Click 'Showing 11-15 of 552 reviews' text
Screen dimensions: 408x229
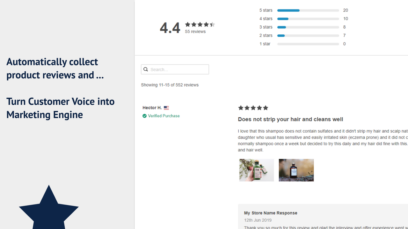pos(170,85)
